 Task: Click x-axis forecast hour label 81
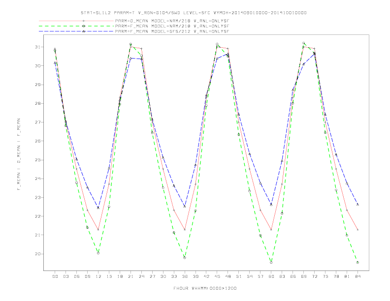coord(347,276)
